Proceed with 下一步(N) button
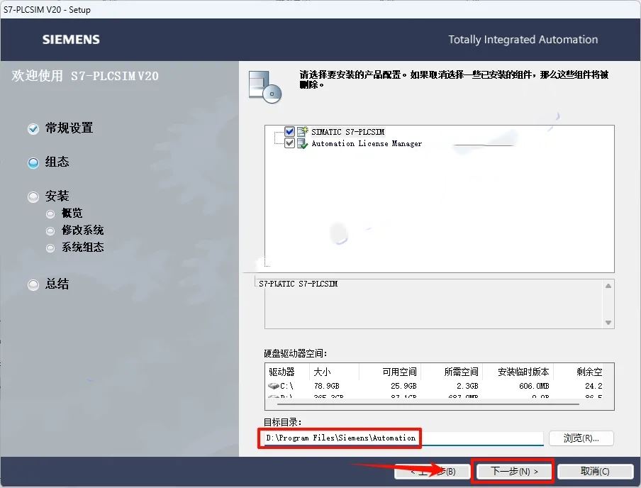 pos(514,472)
